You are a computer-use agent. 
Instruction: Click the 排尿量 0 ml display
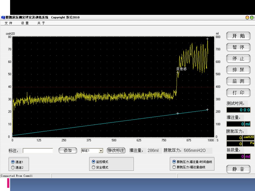[x=239, y=157]
